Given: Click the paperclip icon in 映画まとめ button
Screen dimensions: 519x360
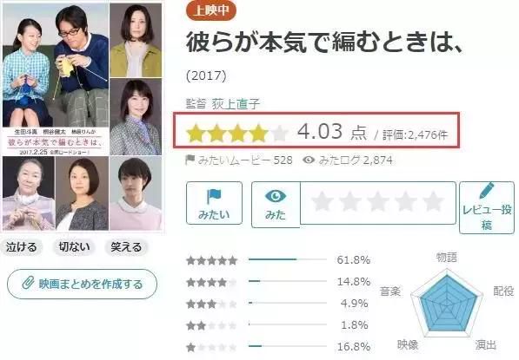Looking at the screenshot, I should pyautogui.click(x=28, y=283).
